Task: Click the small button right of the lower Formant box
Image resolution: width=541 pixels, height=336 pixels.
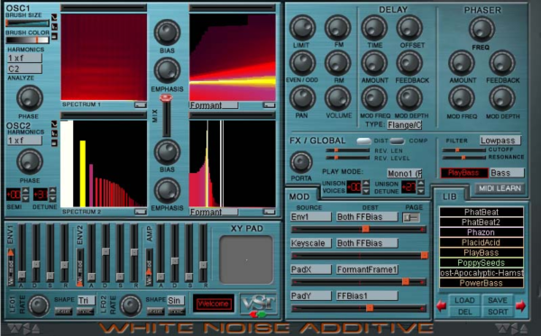Action: pyautogui.click(x=269, y=212)
